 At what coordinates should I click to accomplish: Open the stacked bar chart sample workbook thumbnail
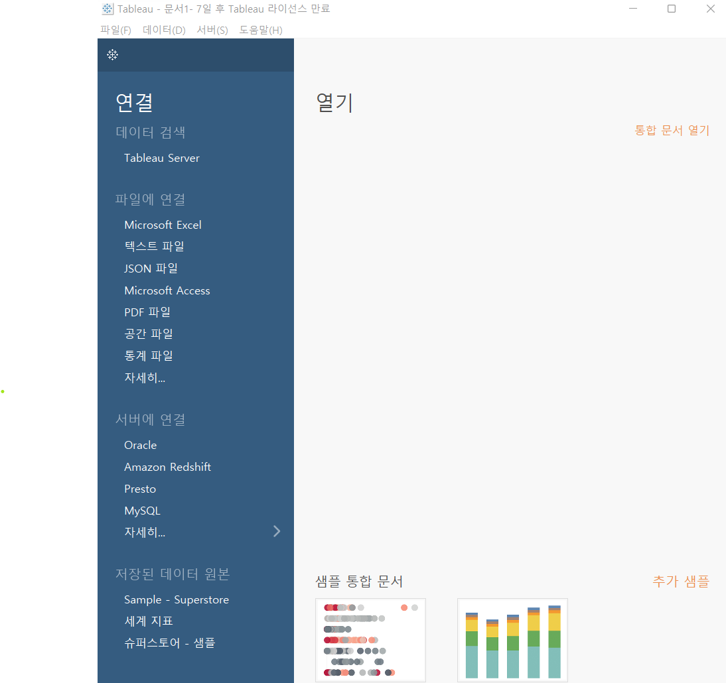[x=512, y=641]
